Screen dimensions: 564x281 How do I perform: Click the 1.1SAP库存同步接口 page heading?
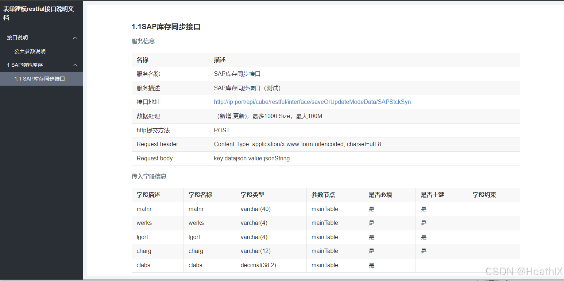[x=166, y=27]
